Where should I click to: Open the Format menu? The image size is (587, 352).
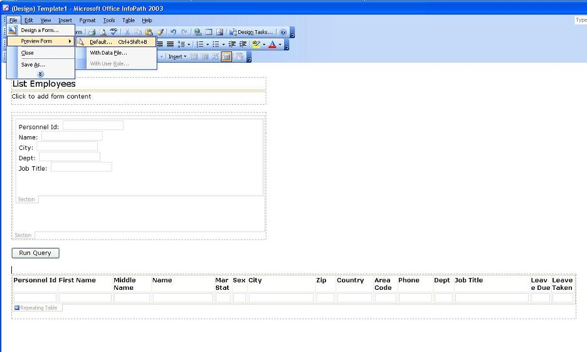87,20
